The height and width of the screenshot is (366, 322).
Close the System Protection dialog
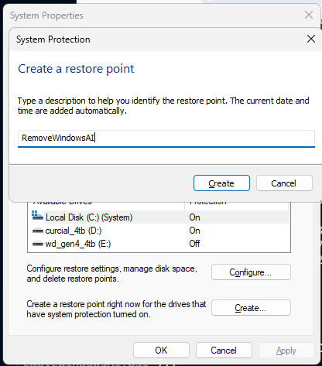(311, 39)
